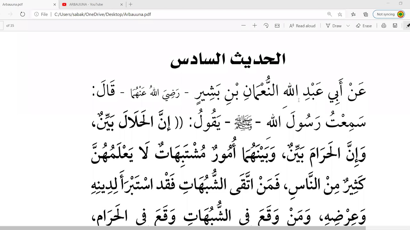This screenshot has width=410, height=230.
Task: Start Read aloud
Action: (x=302, y=26)
